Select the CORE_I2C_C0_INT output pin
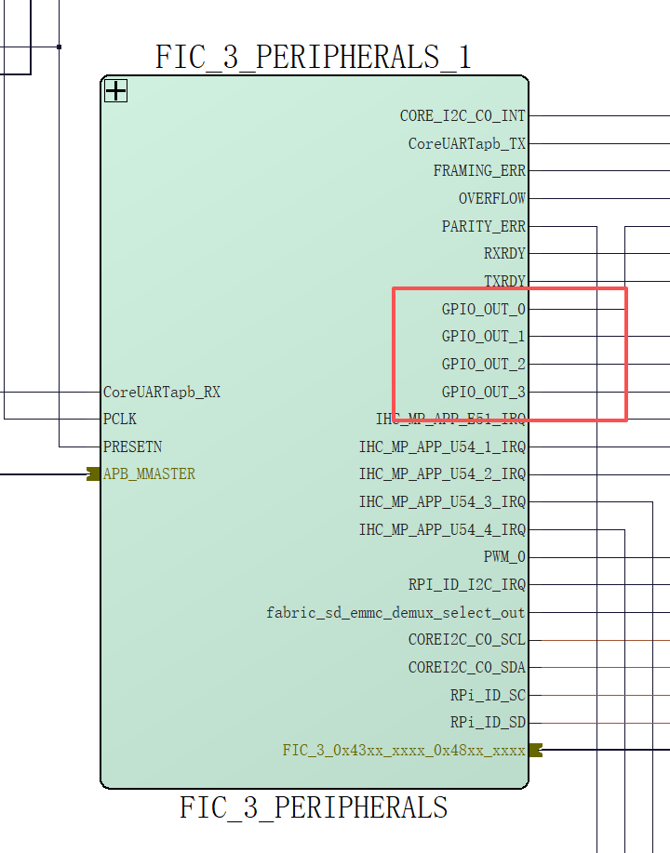The width and height of the screenshot is (670, 853). (462, 116)
